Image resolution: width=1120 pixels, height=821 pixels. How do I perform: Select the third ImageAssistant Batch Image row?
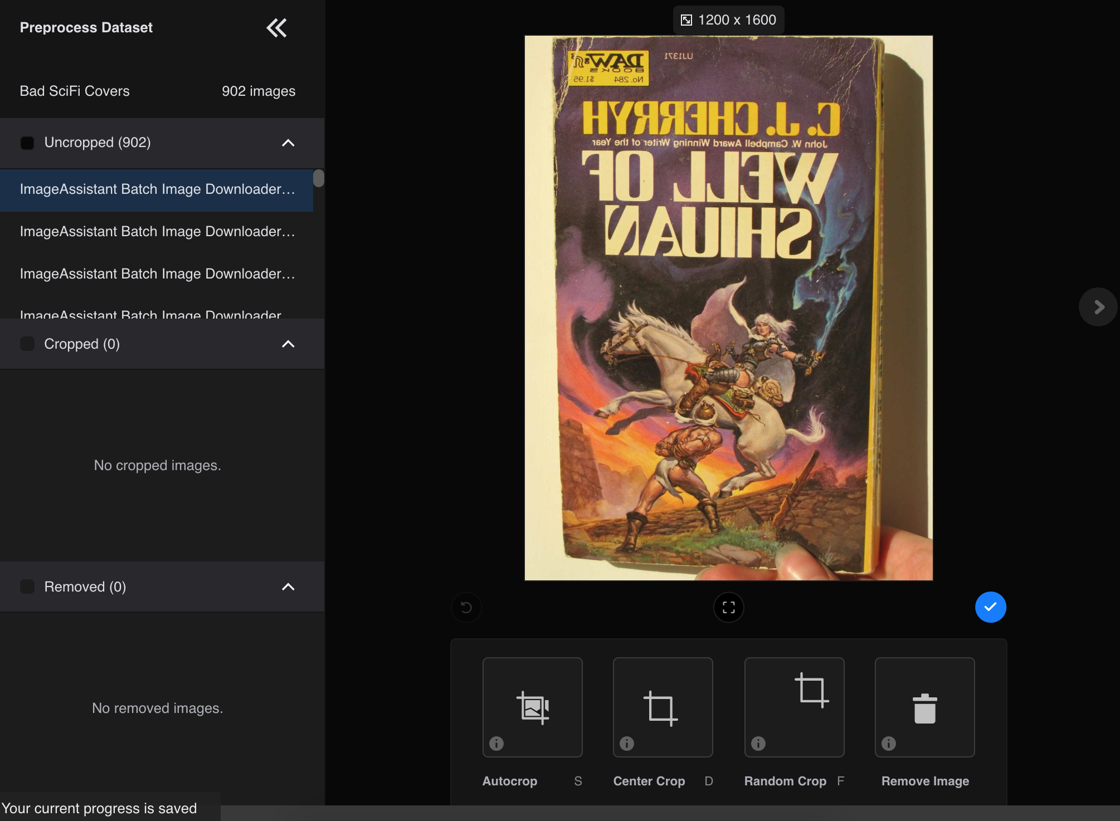(x=157, y=274)
